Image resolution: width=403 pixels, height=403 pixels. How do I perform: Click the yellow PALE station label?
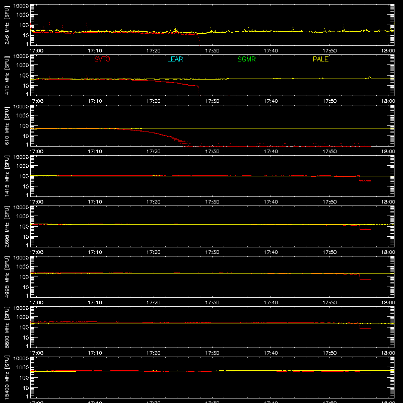pos(320,59)
